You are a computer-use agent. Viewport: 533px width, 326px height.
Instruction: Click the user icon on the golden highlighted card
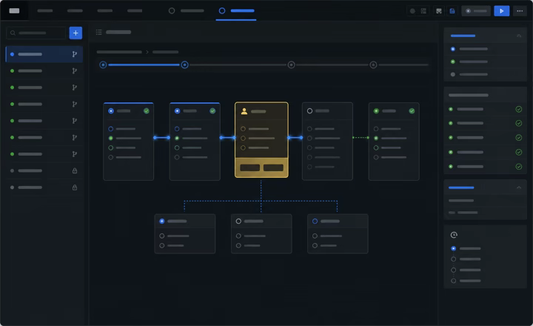(x=244, y=111)
